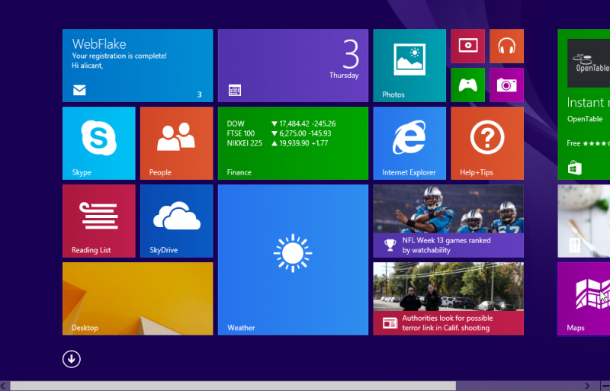Open the Store OpenTable tile
The image size is (610, 391).
[x=583, y=104]
